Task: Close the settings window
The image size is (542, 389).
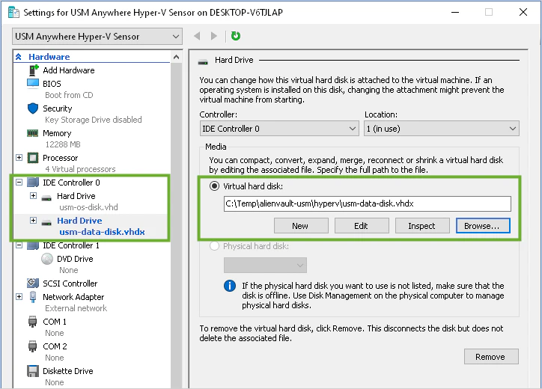Action: pyautogui.click(x=523, y=12)
